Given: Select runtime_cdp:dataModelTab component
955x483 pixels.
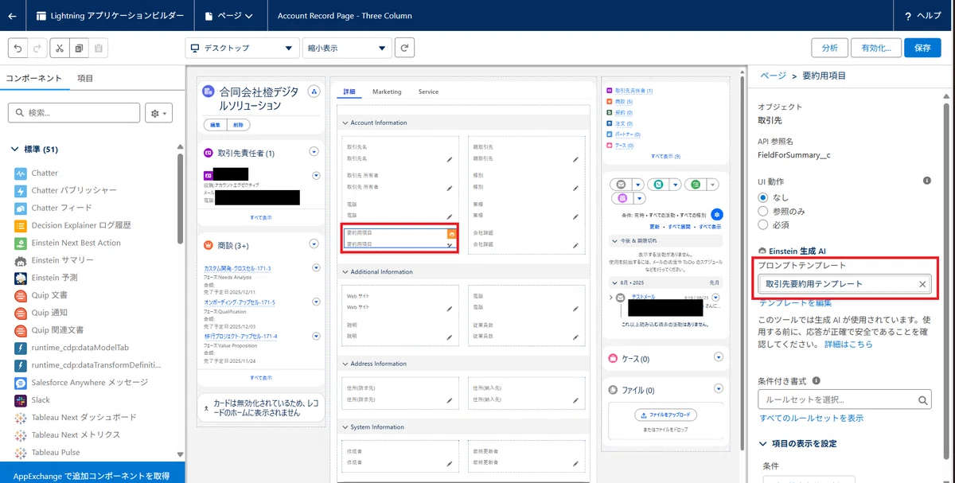Looking at the screenshot, I should pos(72,348).
